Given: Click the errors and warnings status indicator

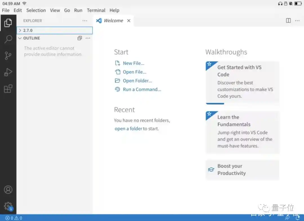Looking at the screenshot, I should (x=14, y=218).
